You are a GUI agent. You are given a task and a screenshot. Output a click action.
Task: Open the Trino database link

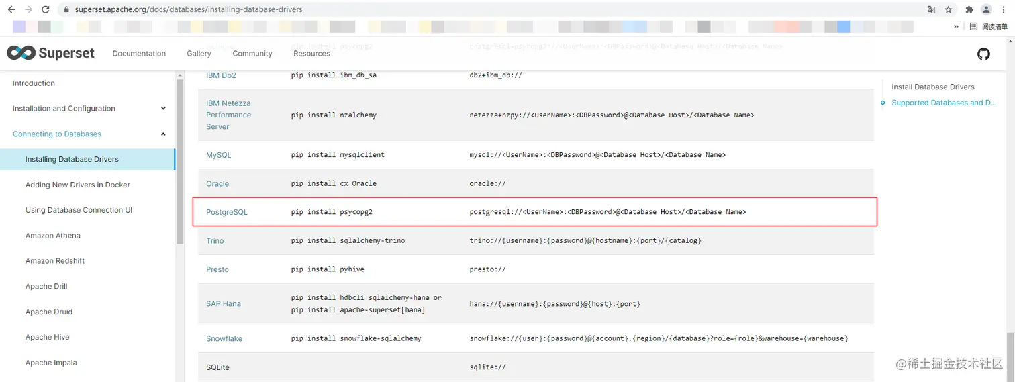tap(215, 240)
